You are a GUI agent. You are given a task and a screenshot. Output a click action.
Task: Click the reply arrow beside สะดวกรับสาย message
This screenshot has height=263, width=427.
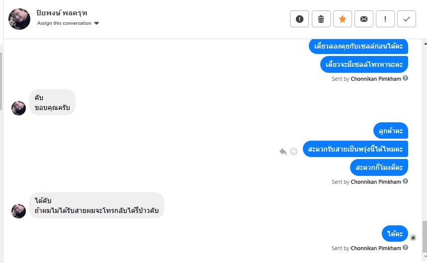283,151
